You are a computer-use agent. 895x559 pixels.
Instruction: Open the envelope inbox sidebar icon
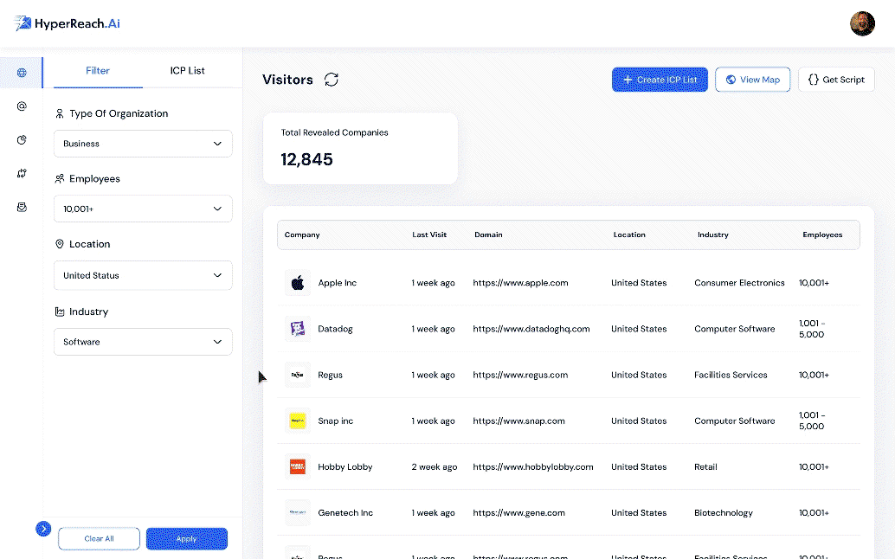coord(22,207)
